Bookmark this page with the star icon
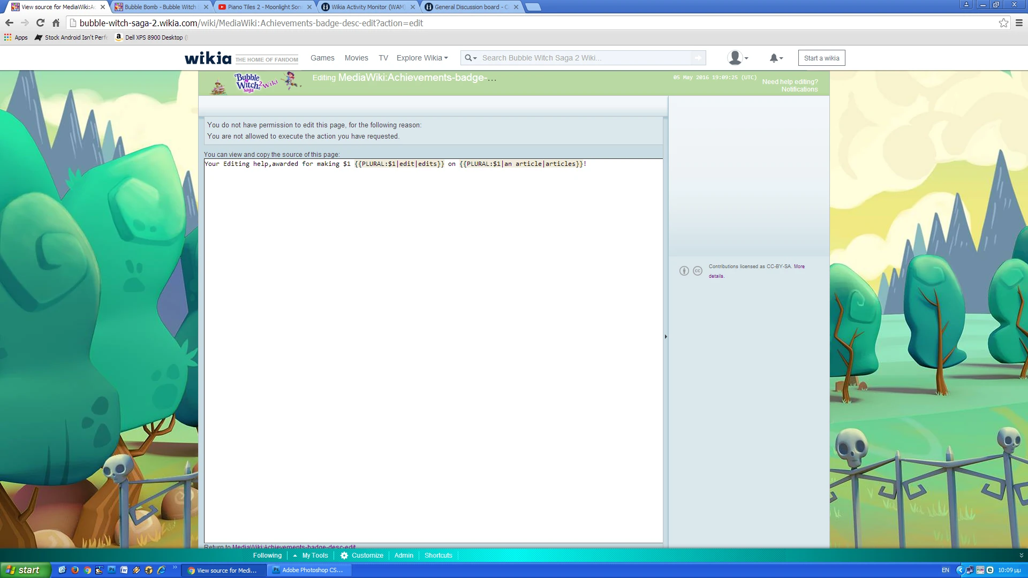Image resolution: width=1028 pixels, height=578 pixels. tap(1003, 23)
